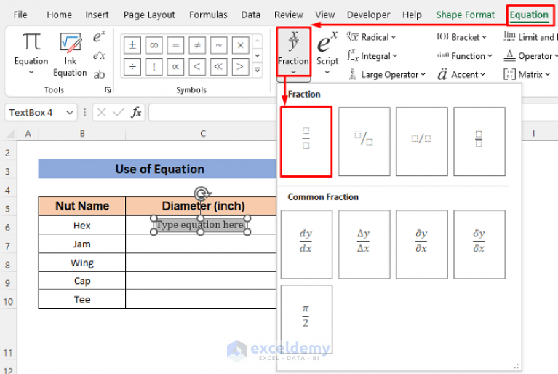This screenshot has height=374, width=558.
Task: Expand the Symbols gallery More arrow
Action: pos(258,70)
